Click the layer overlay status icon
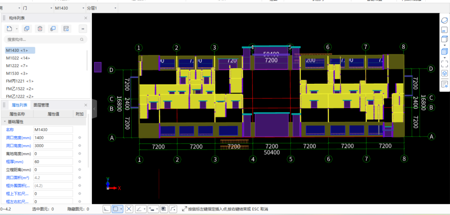 pos(164,209)
